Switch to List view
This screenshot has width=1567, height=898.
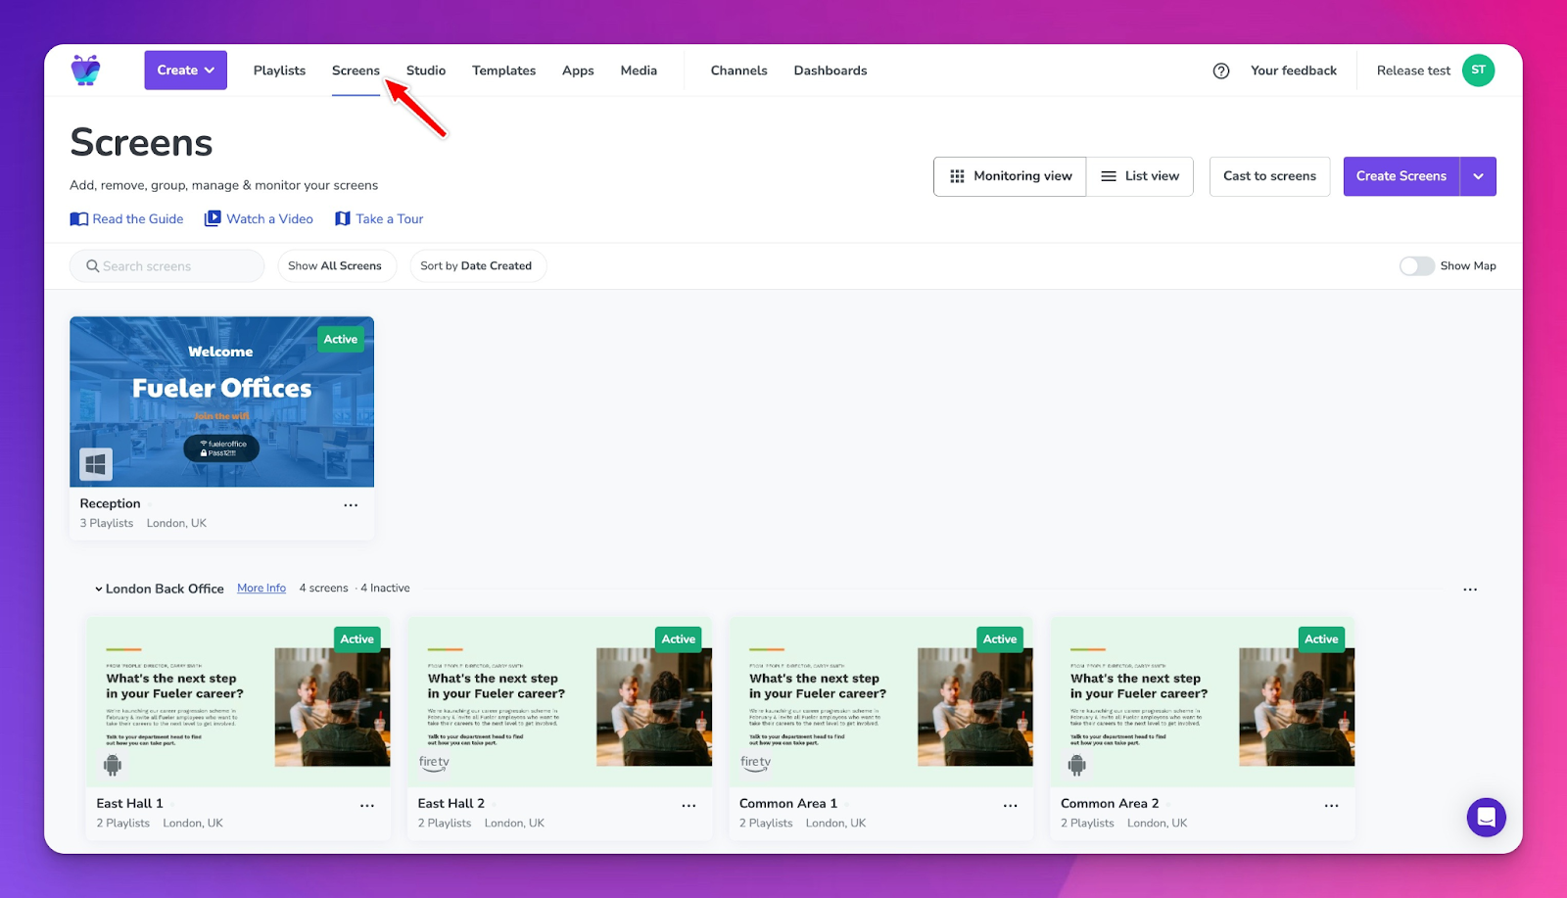(1140, 176)
